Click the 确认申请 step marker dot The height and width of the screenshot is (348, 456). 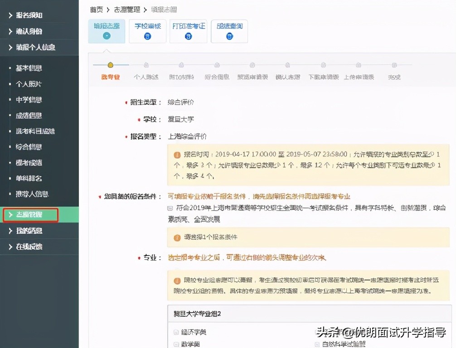tap(288, 65)
